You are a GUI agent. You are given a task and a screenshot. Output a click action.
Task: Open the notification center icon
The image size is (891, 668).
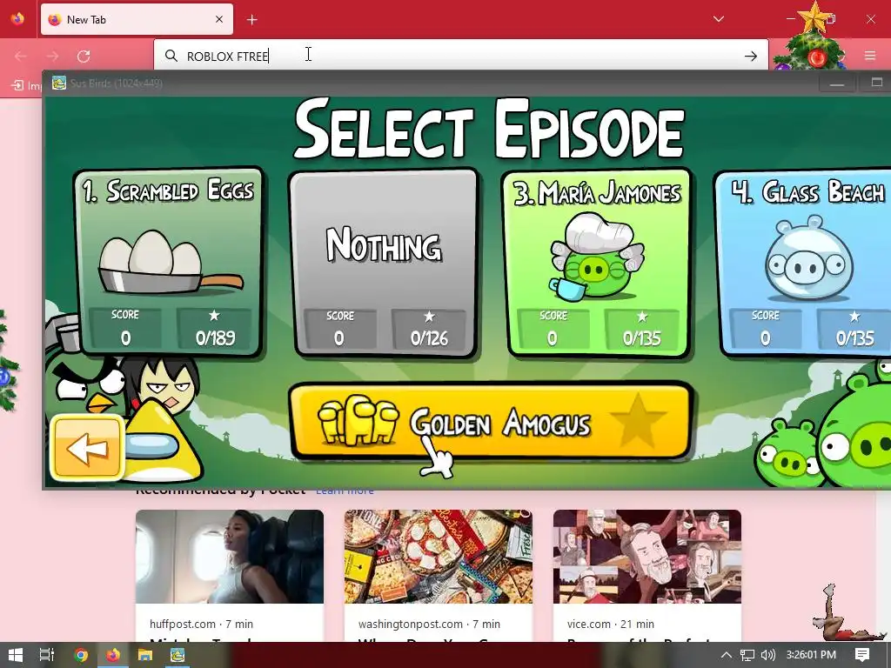pyautogui.click(x=862, y=655)
